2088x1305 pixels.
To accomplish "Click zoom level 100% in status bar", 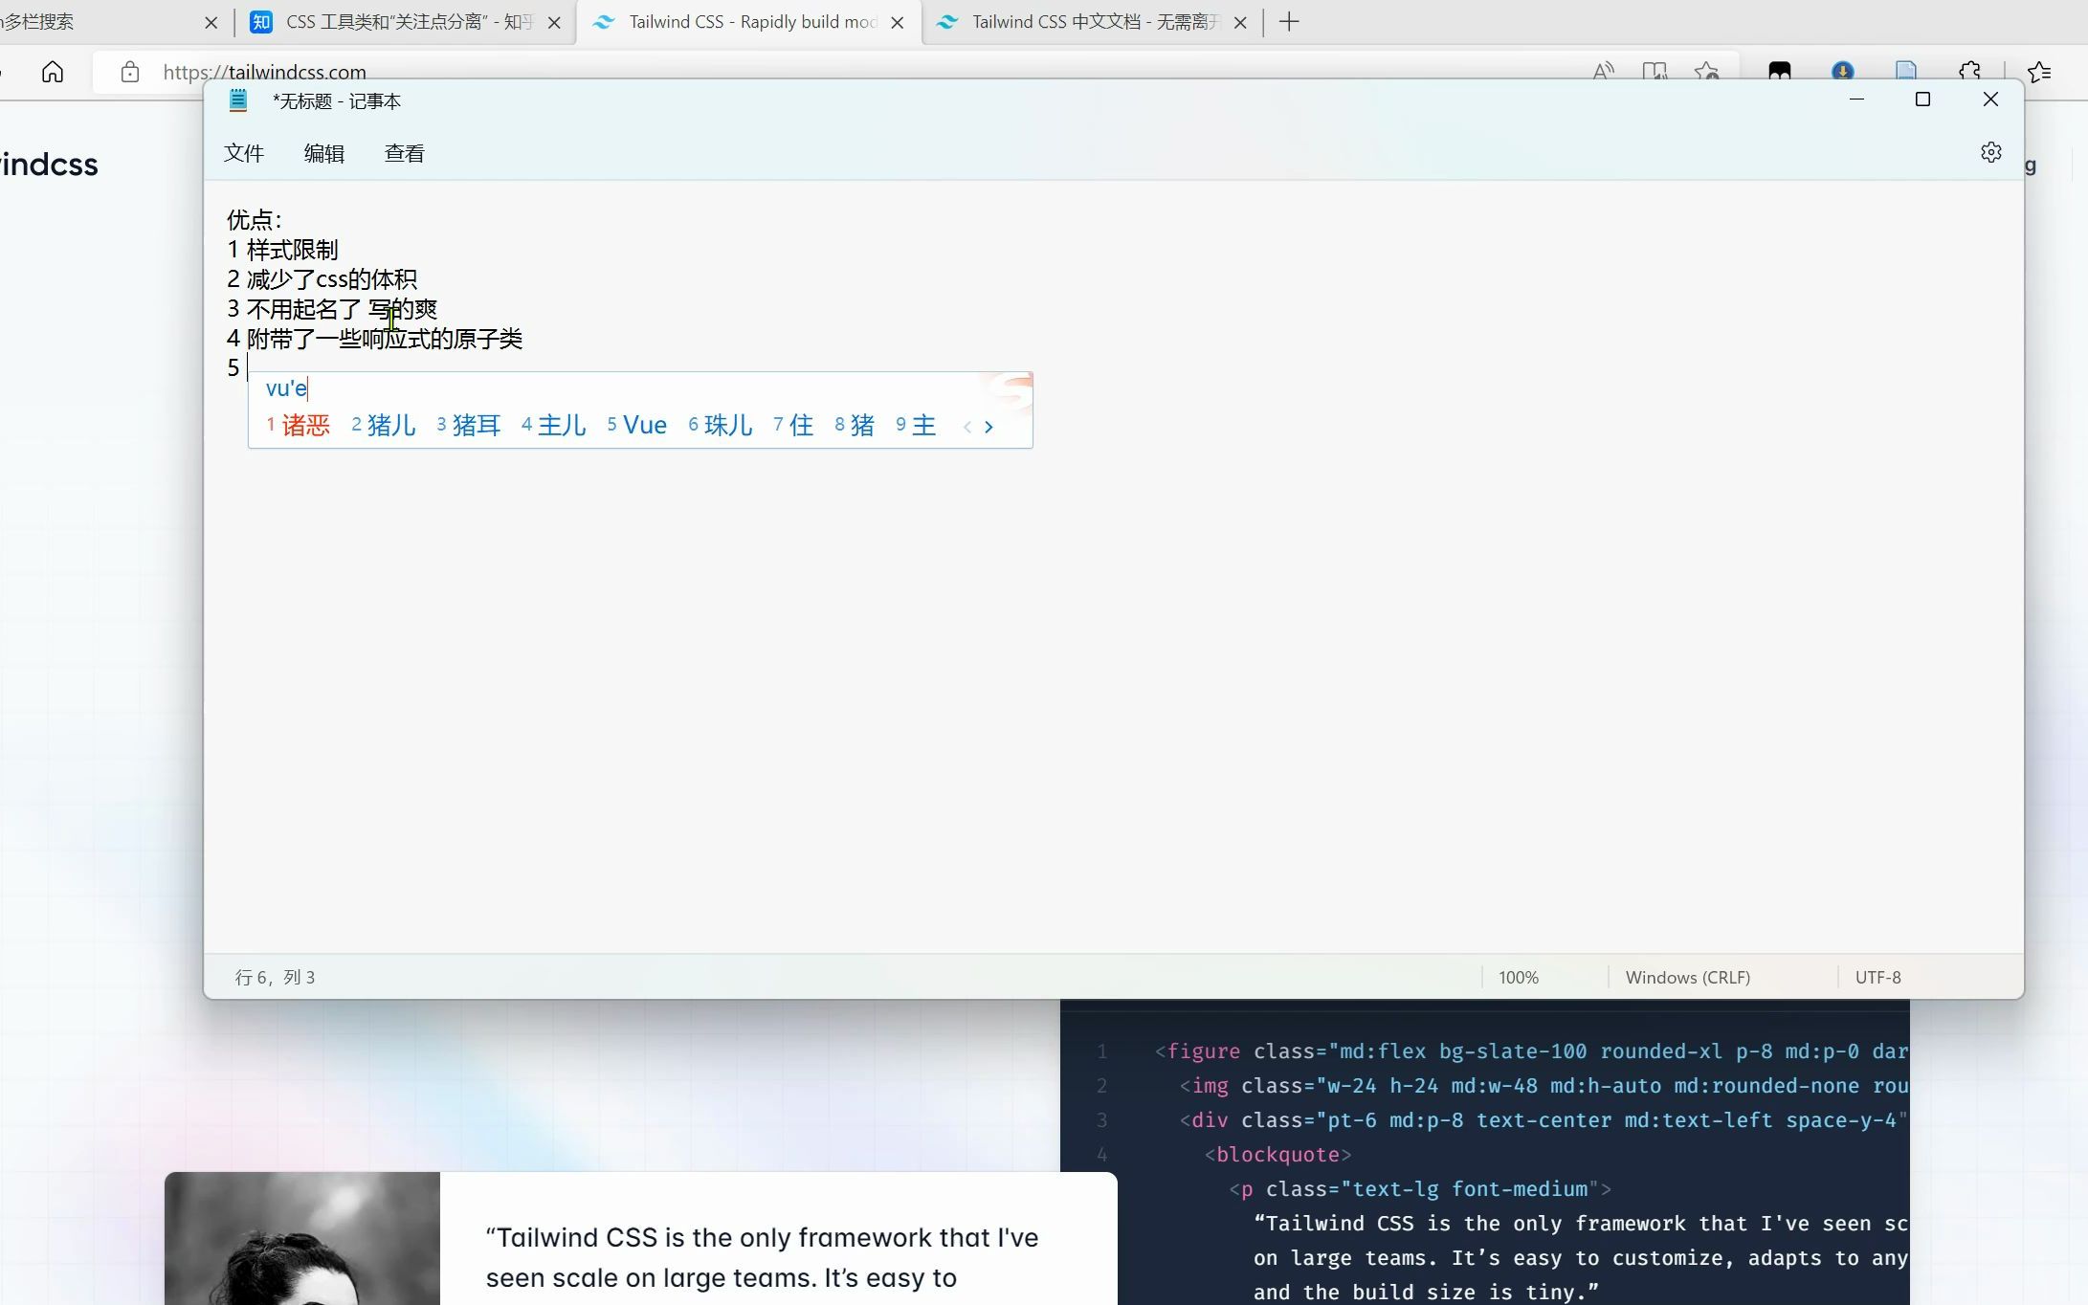I will [x=1519, y=978].
